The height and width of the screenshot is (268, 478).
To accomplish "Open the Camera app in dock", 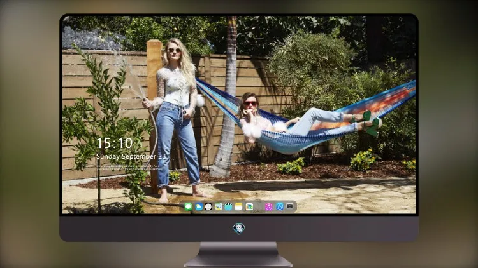I will point(290,206).
